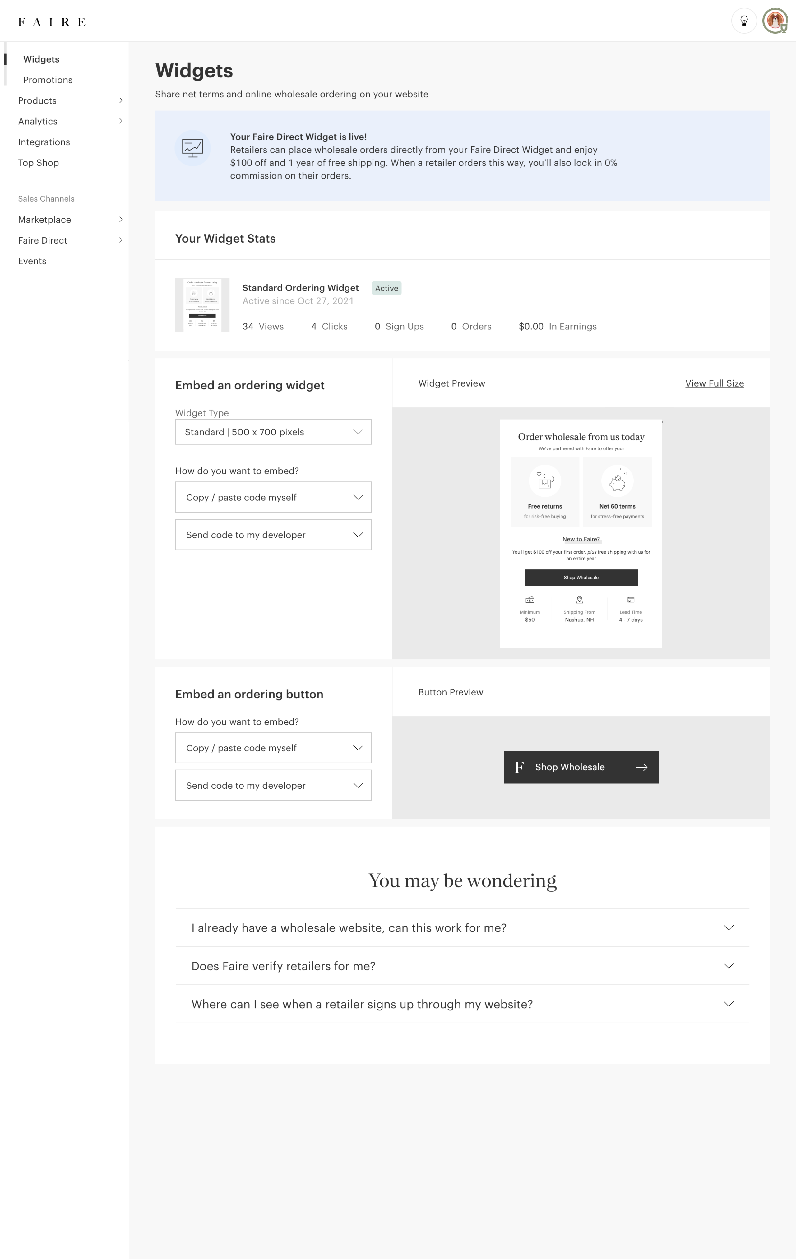Expand widget Send code to my developer
The height and width of the screenshot is (1259, 796).
(273, 535)
